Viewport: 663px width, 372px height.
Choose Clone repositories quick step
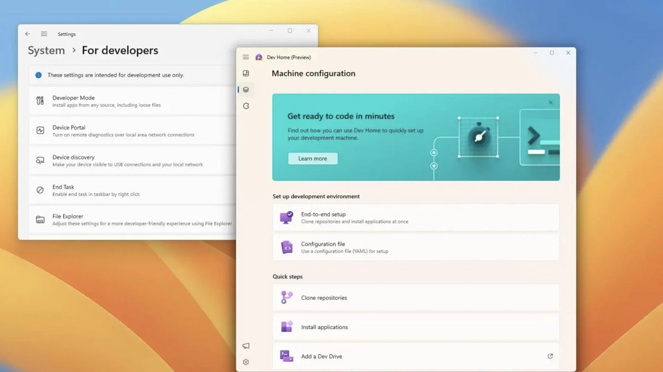[x=416, y=298]
